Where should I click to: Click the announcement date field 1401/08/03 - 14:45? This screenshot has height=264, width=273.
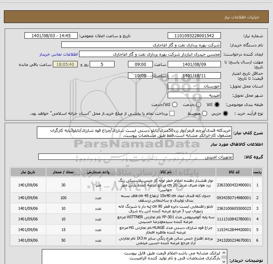coord(51,36)
